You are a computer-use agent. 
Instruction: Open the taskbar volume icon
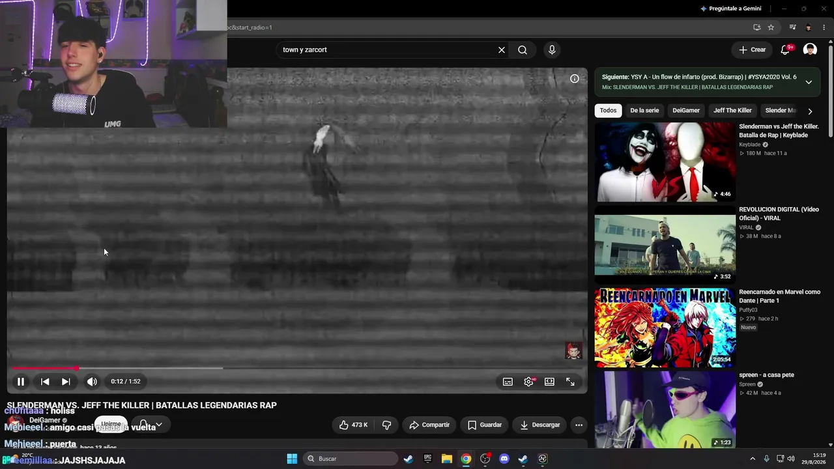coord(791,459)
